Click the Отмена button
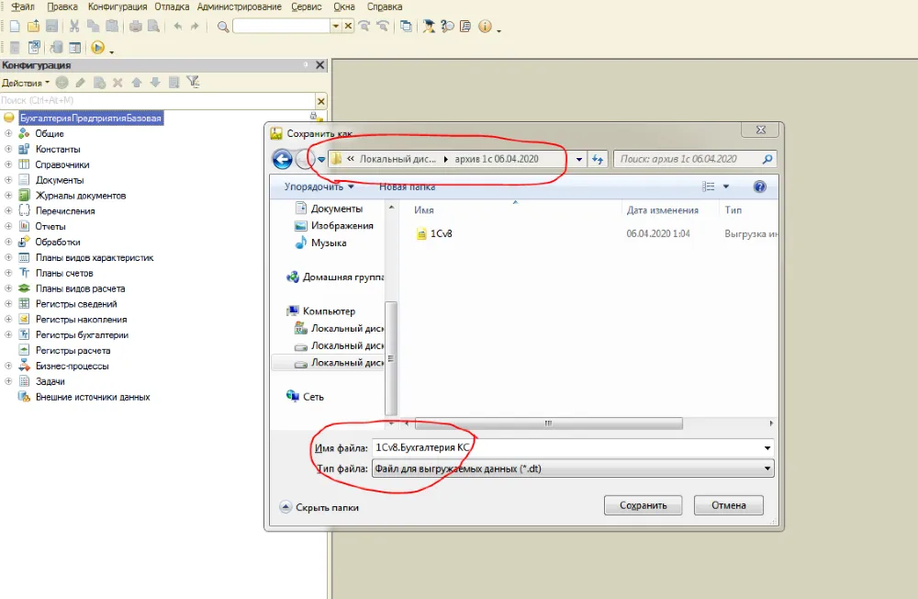 [729, 505]
